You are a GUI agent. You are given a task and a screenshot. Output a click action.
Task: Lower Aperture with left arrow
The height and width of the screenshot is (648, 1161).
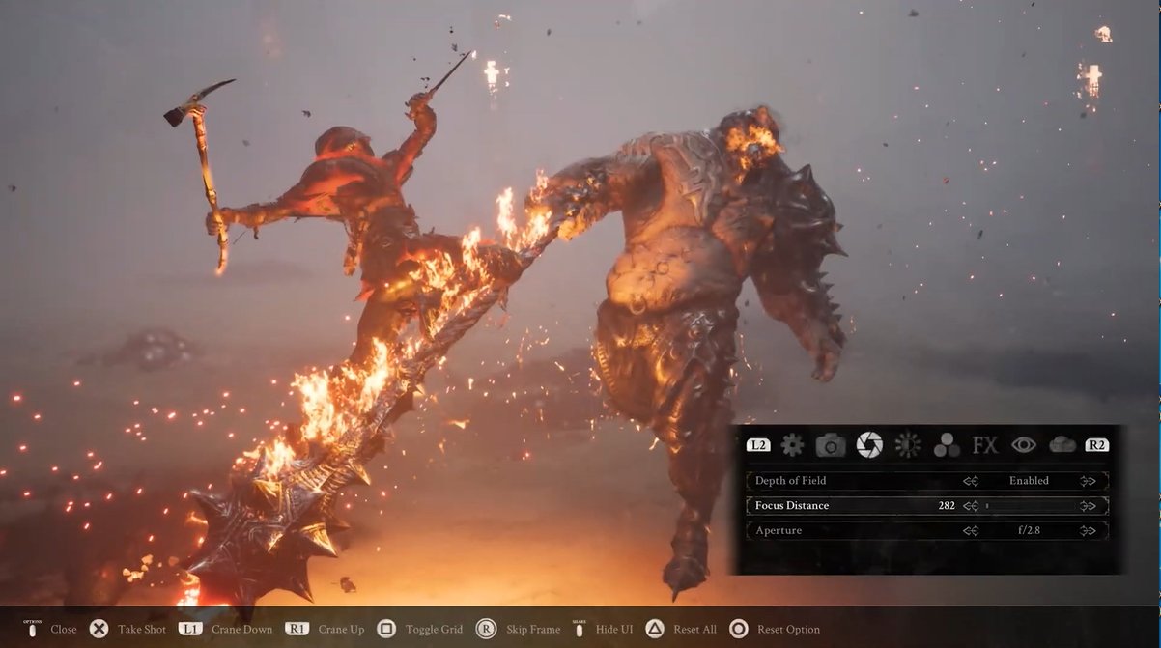(971, 531)
